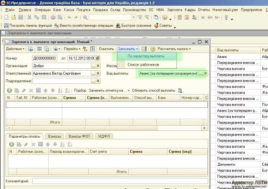This screenshot has width=268, height=189.
Task: Open ellipsis selector for Вид выплаты field
Action: pos(201,73)
